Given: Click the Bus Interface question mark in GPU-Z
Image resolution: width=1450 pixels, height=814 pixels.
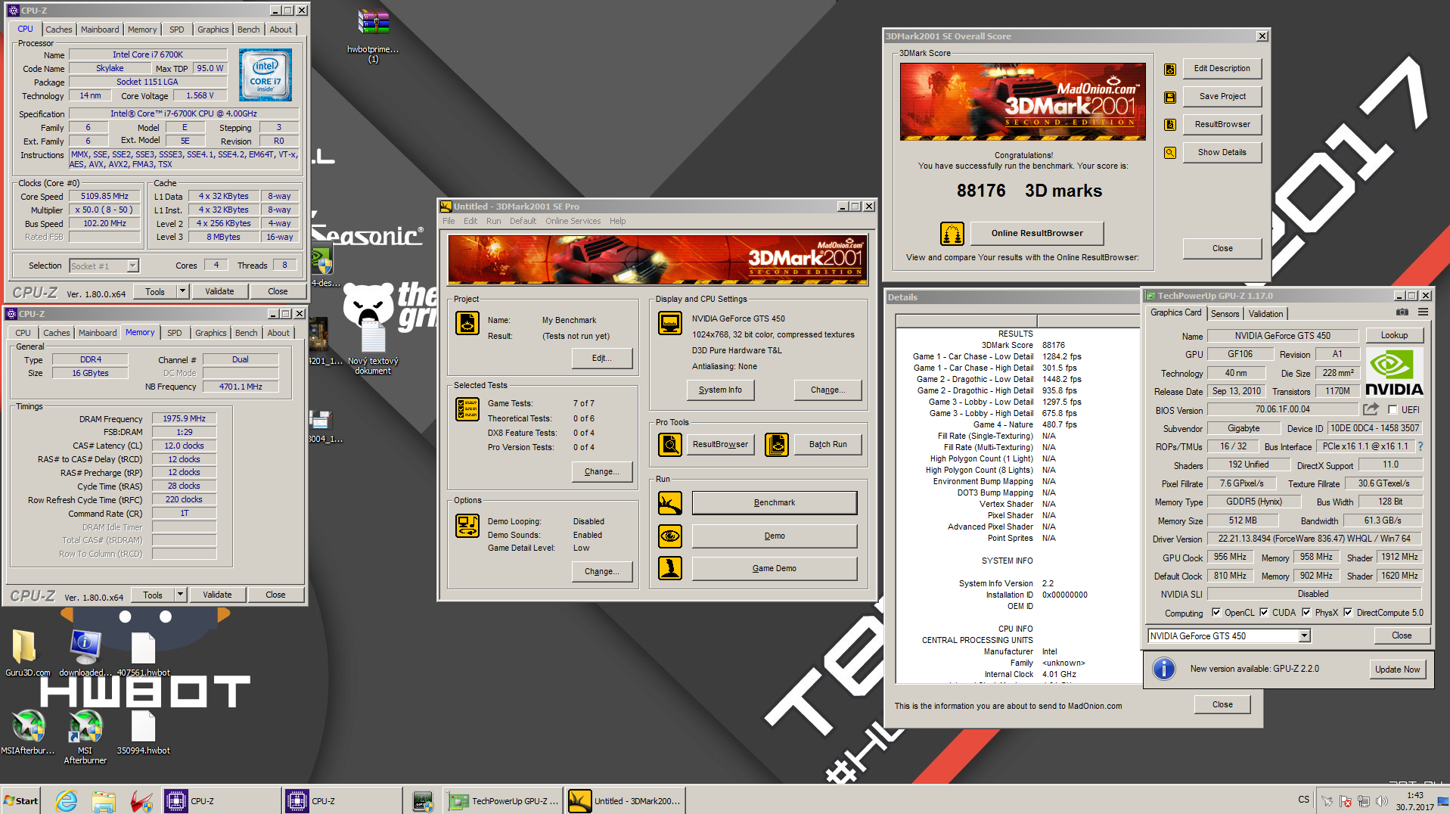Looking at the screenshot, I should tap(1420, 446).
